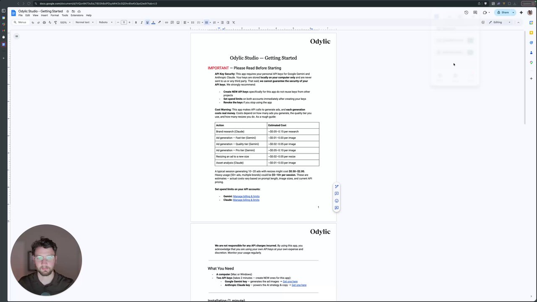537x302 pixels.
Task: Toggle bold formatting
Action: pyautogui.click(x=136, y=22)
